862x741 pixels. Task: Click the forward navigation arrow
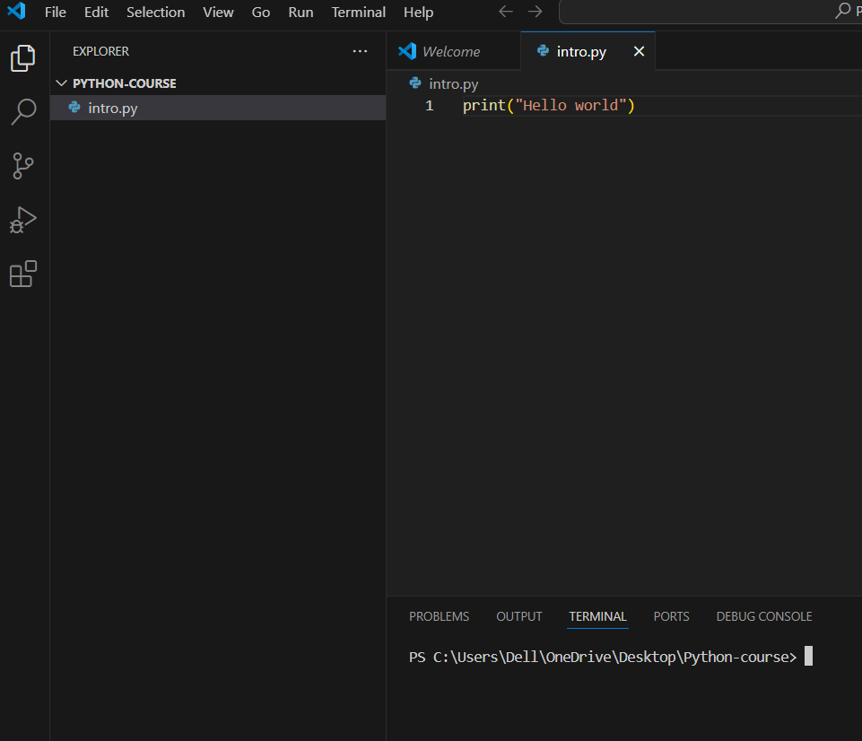click(x=535, y=13)
